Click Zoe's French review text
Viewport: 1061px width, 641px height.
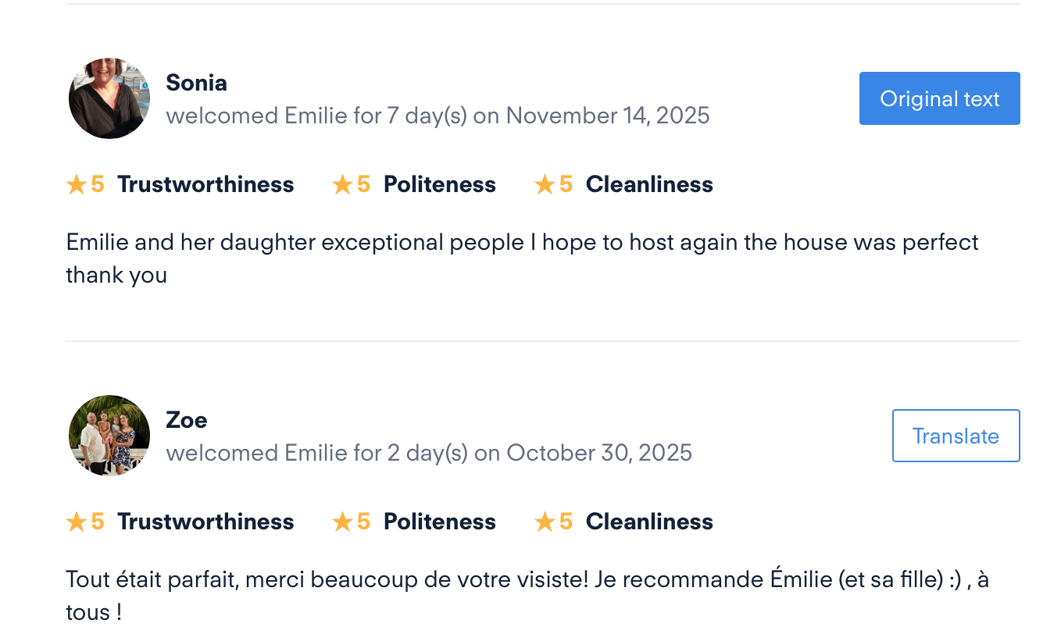point(527,580)
